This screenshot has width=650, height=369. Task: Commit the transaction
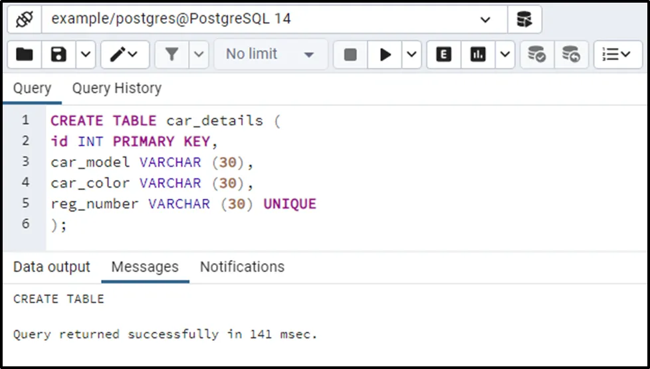tap(536, 55)
